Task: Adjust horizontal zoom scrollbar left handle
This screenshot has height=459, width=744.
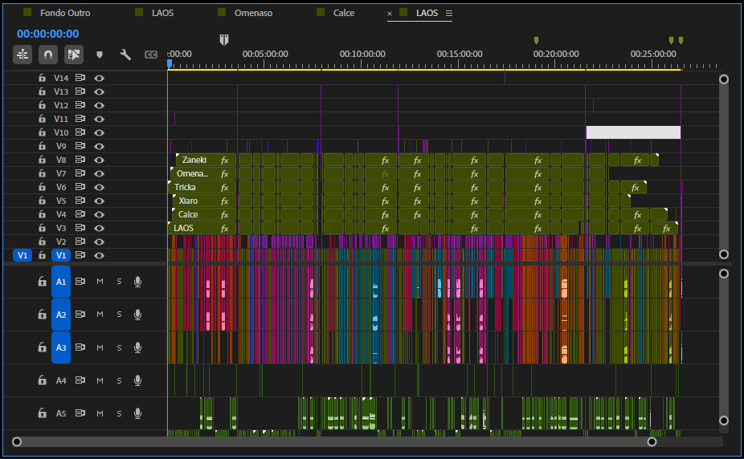Action: pos(17,442)
